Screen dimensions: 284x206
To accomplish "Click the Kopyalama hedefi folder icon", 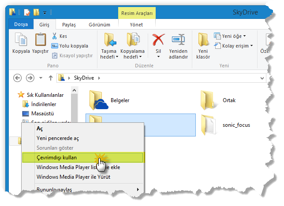I will (133, 40).
